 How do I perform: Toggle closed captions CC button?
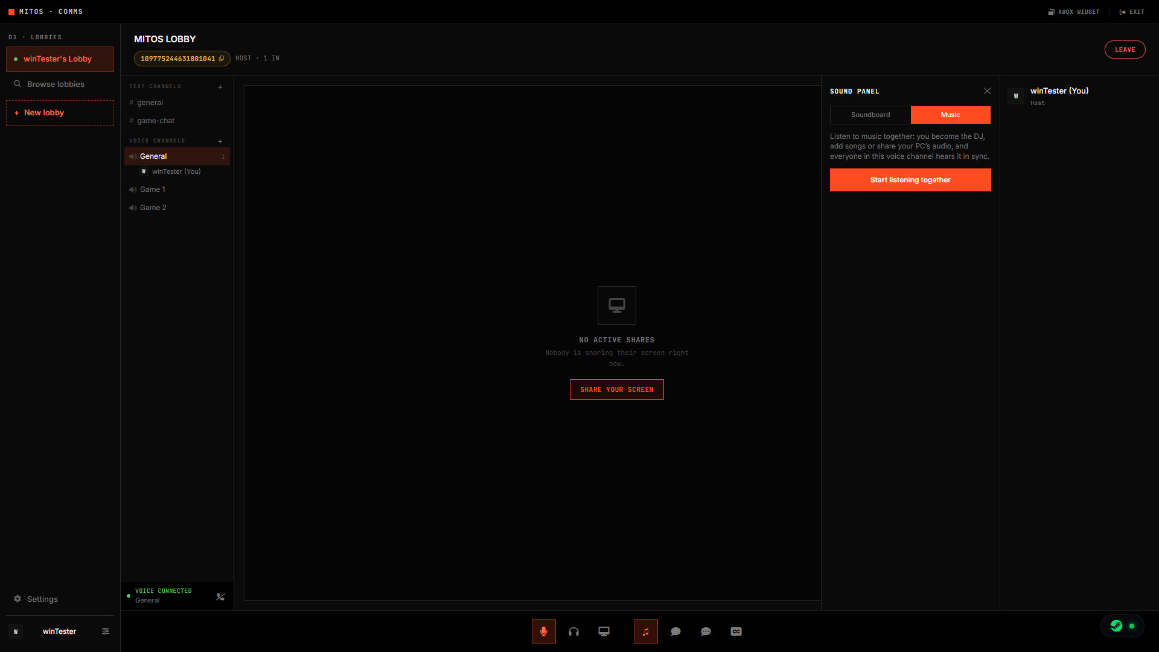[736, 631]
